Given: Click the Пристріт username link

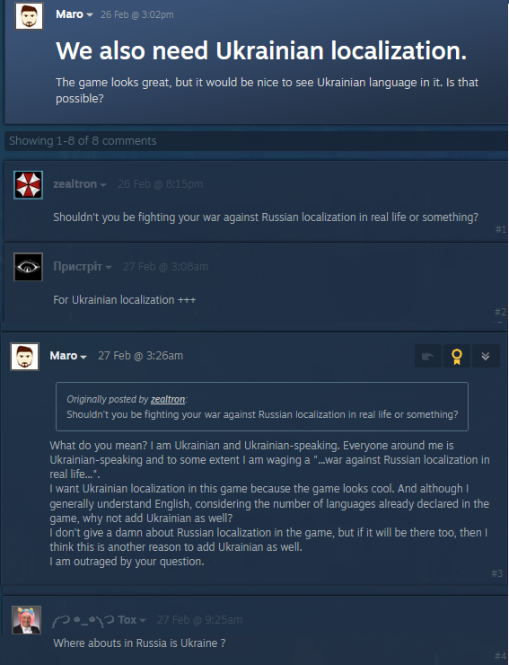Looking at the screenshot, I should [77, 266].
